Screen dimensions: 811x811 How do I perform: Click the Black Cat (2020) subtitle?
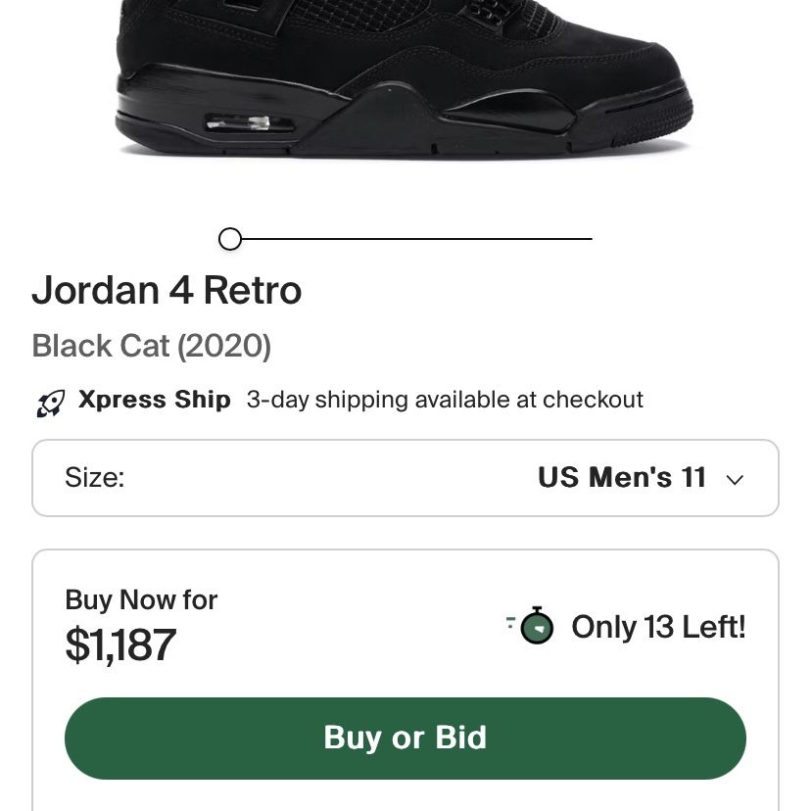coord(152,346)
